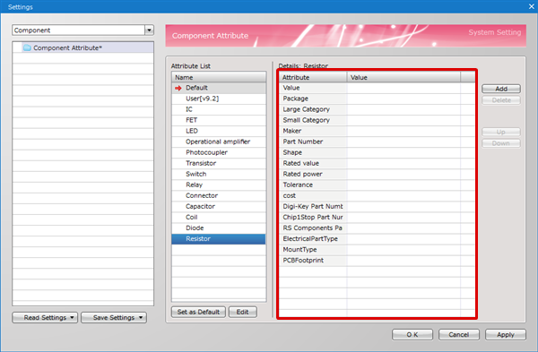The image size is (538, 352).
Task: Select Transistor attribute set
Action: tap(219, 163)
